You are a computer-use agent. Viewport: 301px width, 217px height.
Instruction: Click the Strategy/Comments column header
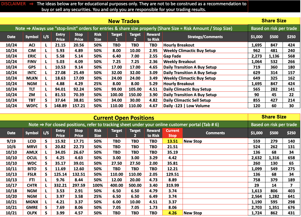(205, 37)
